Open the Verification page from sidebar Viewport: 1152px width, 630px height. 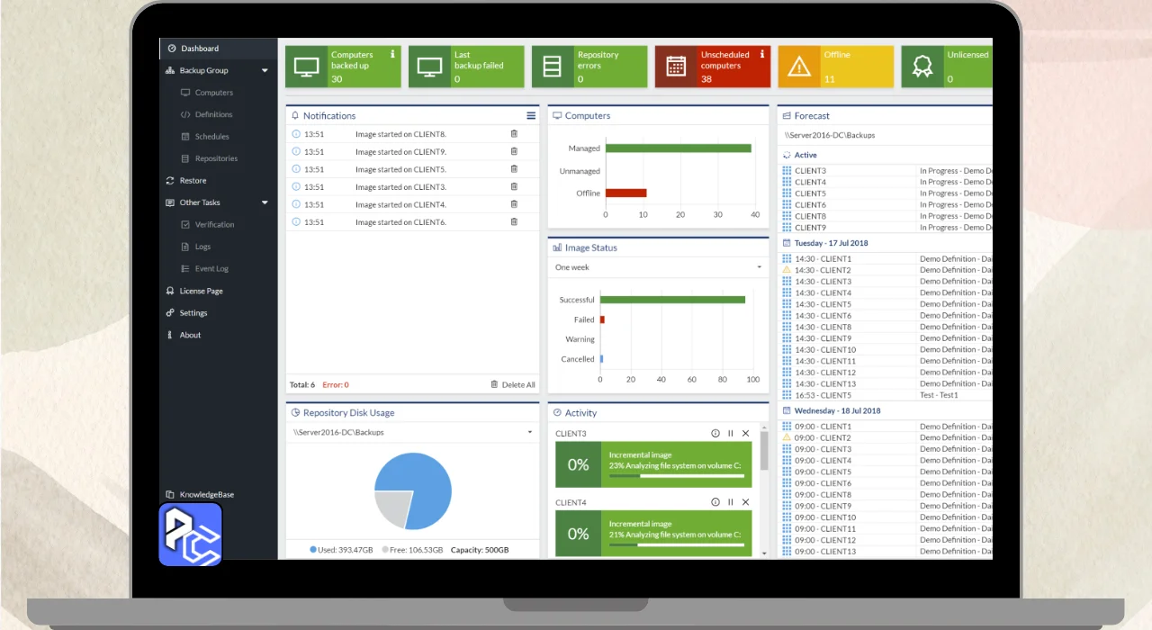214,225
